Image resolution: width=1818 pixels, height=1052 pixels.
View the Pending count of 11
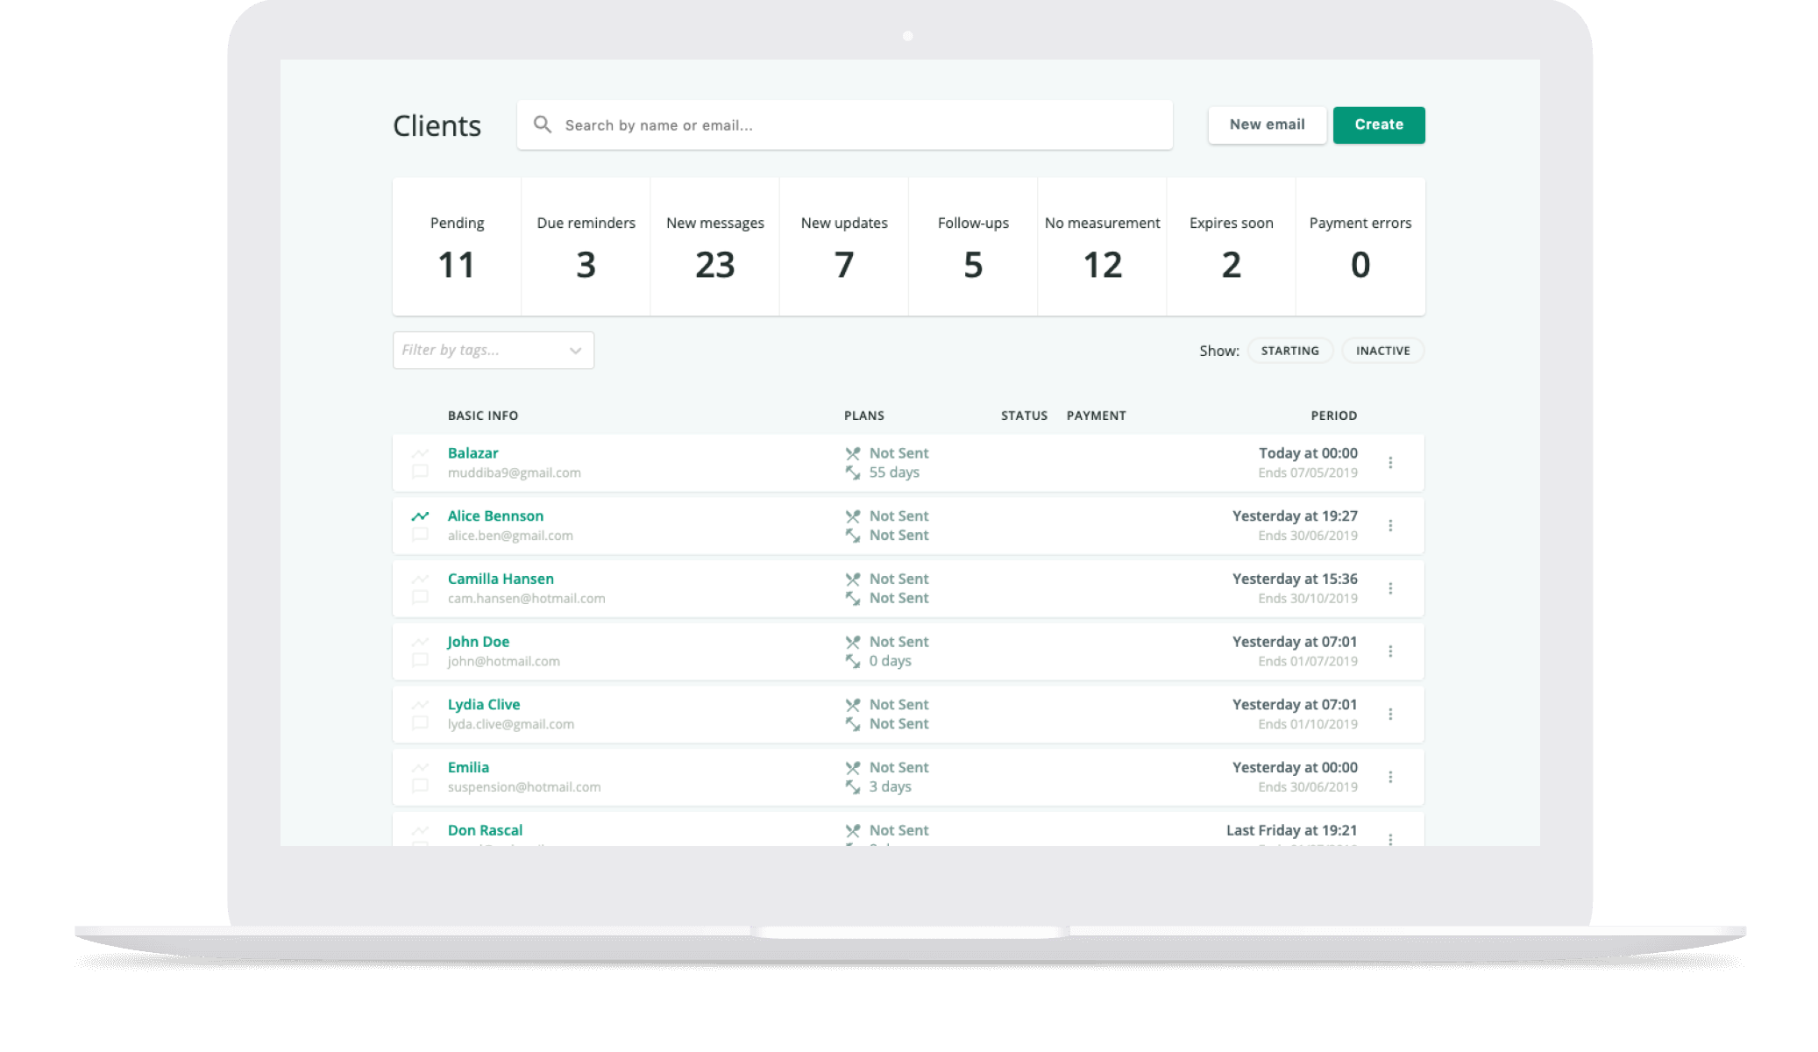pos(457,246)
